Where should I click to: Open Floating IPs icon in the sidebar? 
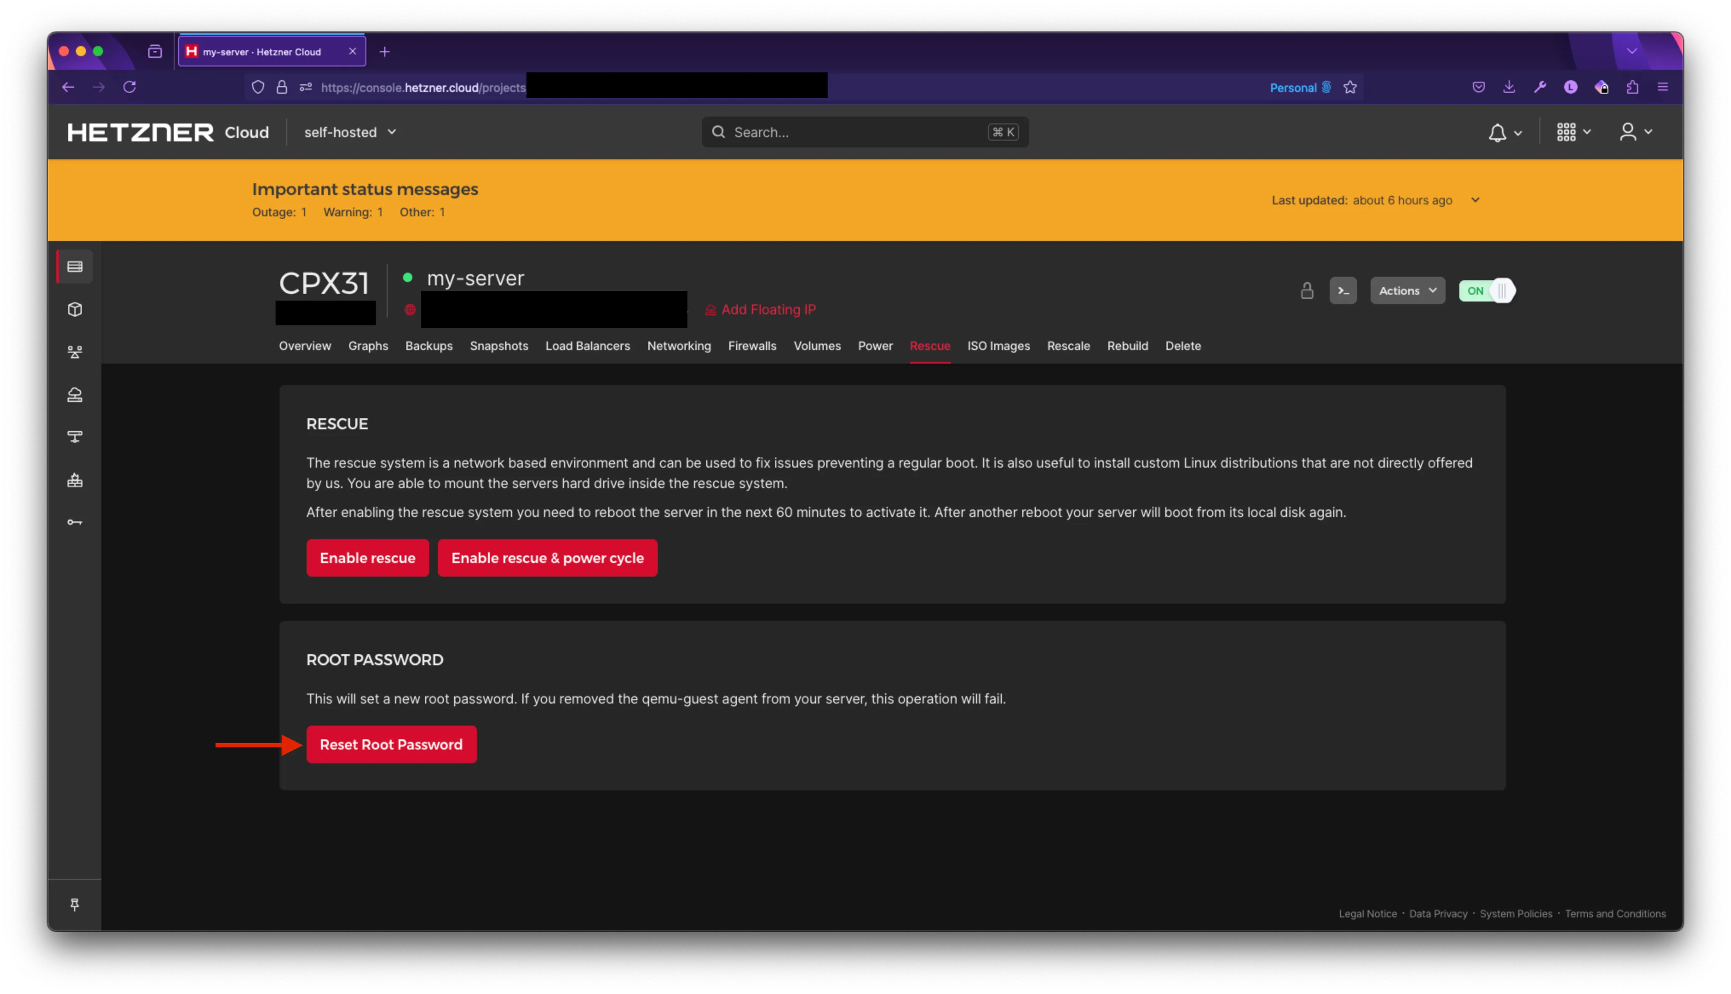(x=75, y=395)
